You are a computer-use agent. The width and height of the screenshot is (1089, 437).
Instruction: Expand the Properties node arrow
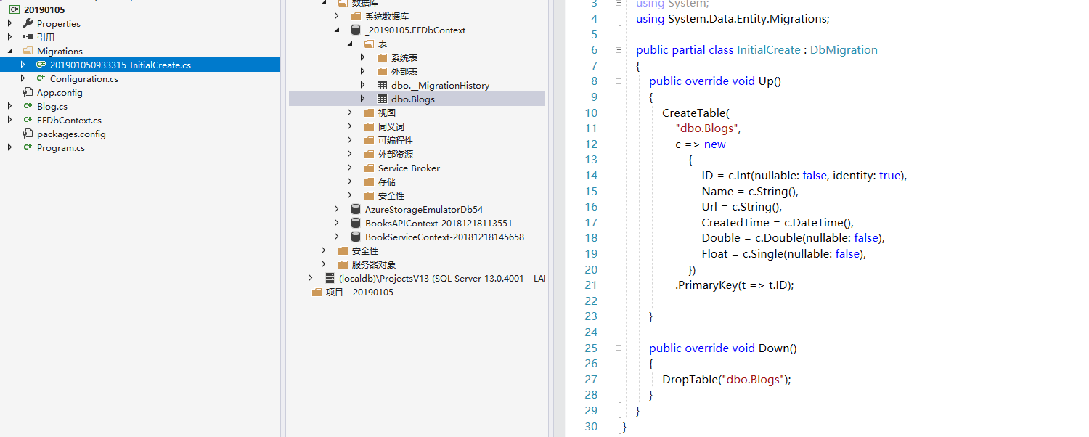click(x=10, y=23)
